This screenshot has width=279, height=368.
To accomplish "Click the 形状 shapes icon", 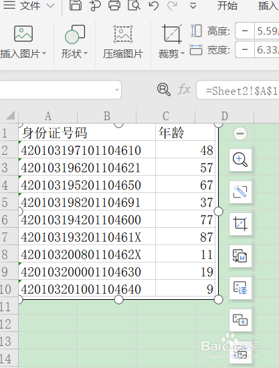I will (x=75, y=34).
